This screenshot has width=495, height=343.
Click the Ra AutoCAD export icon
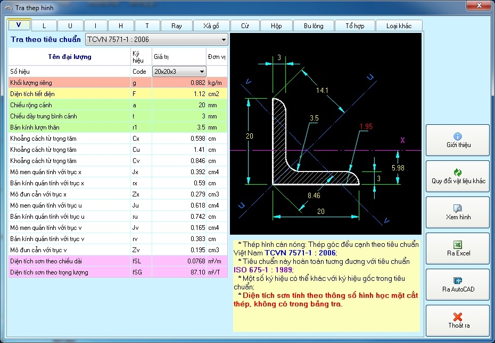(x=457, y=280)
